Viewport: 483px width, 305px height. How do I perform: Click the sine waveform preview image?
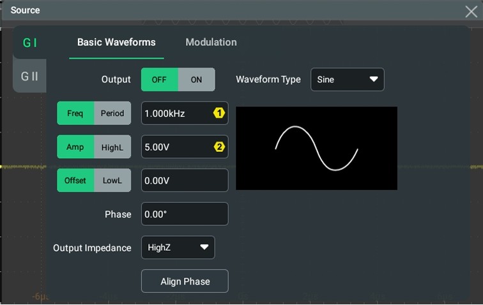316,148
